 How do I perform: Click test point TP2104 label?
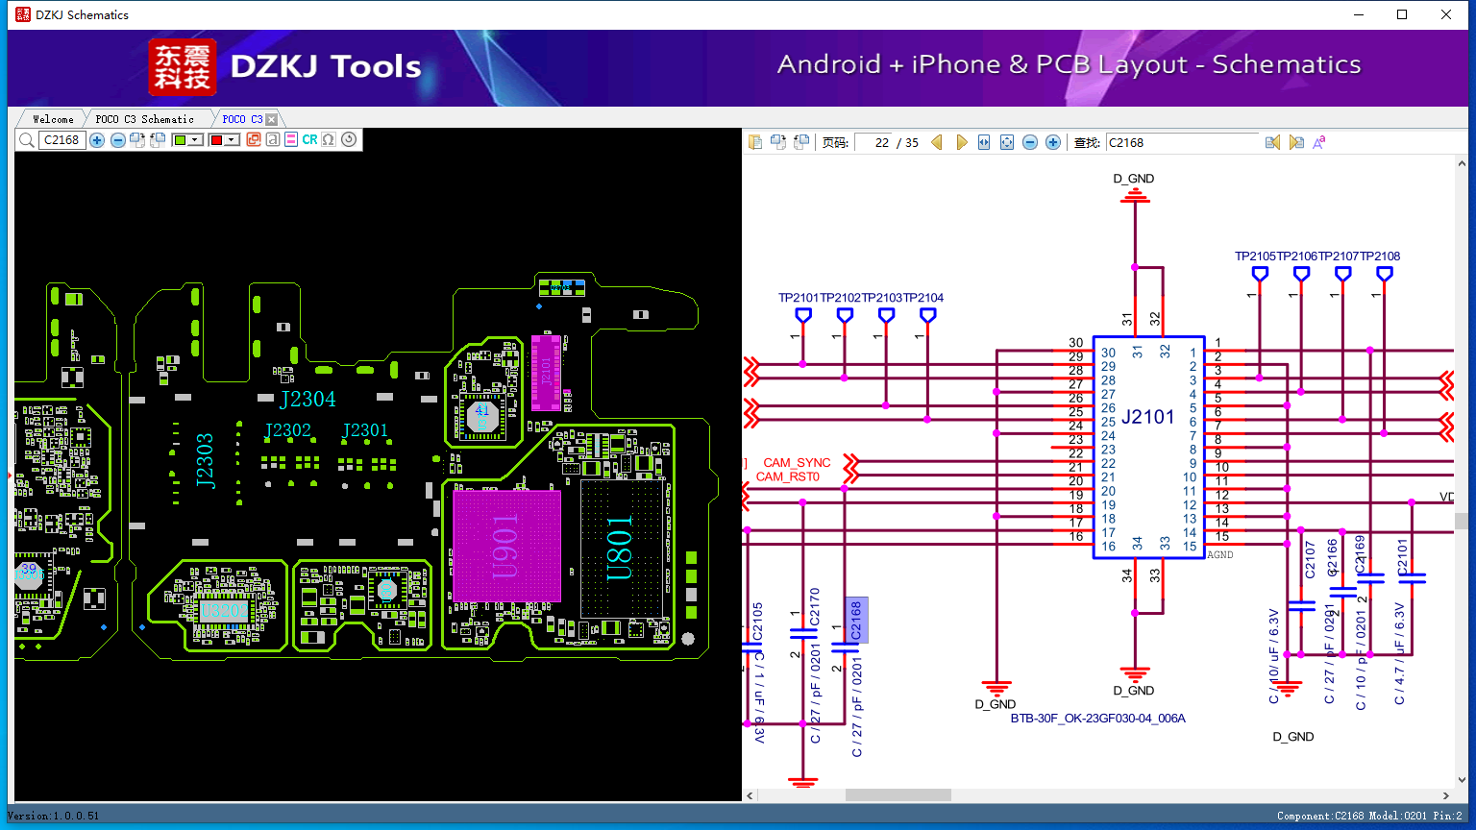tap(923, 298)
